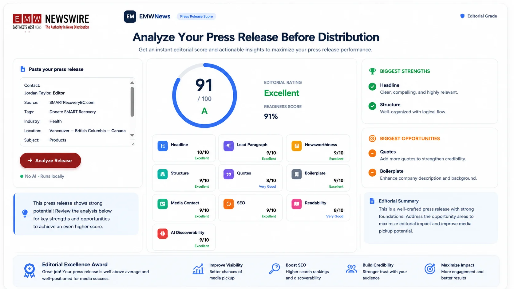Click the Biggest Opportunities target icon
Screen dimensions: 514x289
tap(372, 139)
